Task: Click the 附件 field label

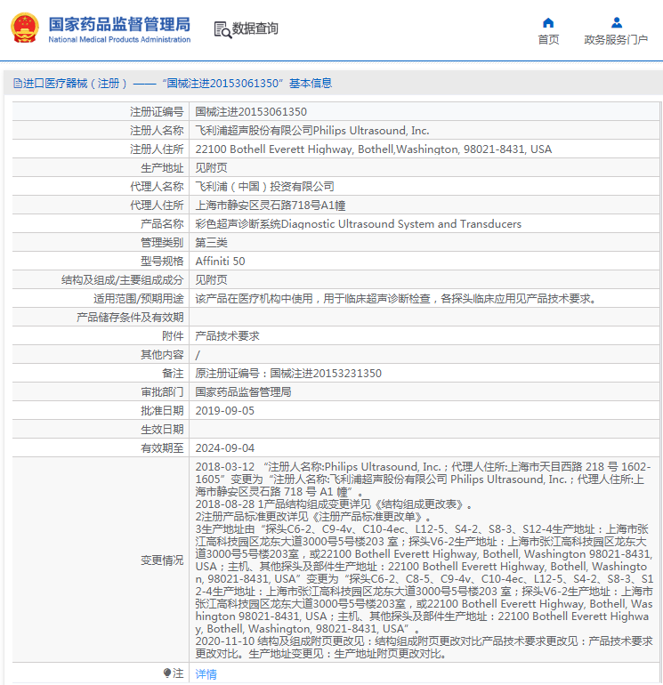Action: pos(173,336)
